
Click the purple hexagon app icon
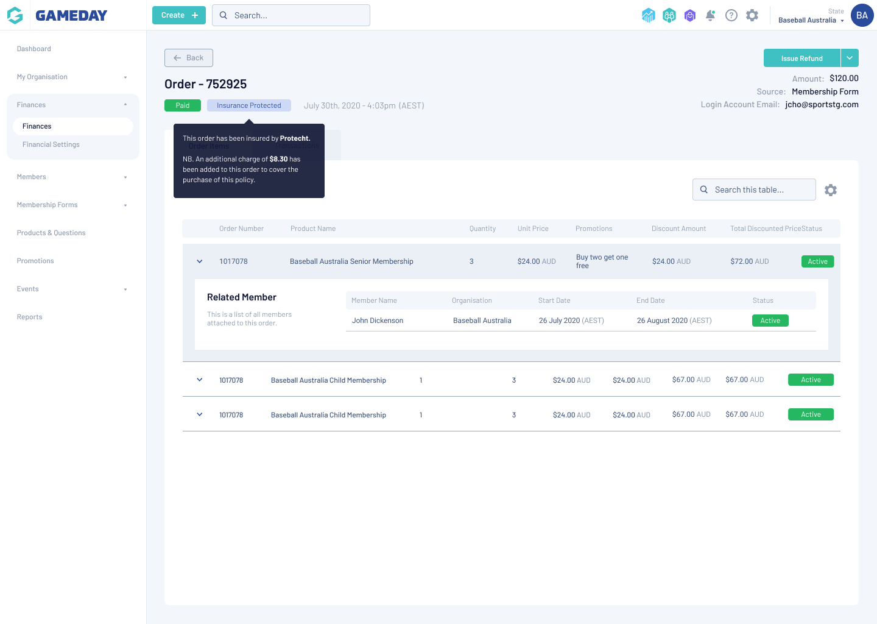[x=689, y=15]
